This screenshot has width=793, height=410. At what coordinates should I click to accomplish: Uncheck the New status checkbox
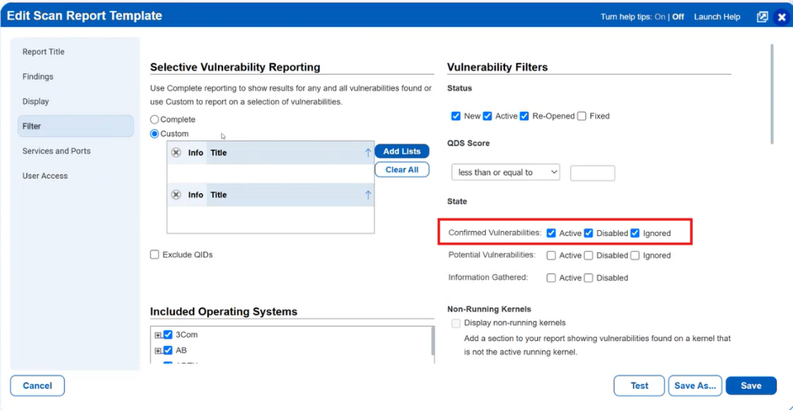(x=455, y=116)
